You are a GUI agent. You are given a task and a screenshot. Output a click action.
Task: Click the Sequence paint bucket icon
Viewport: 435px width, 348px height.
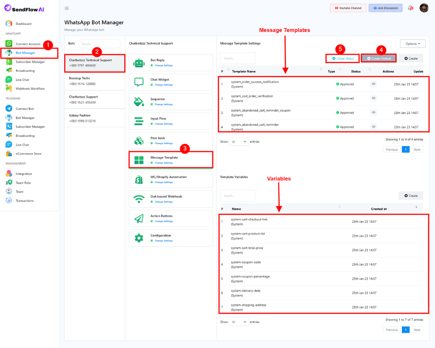point(139,102)
